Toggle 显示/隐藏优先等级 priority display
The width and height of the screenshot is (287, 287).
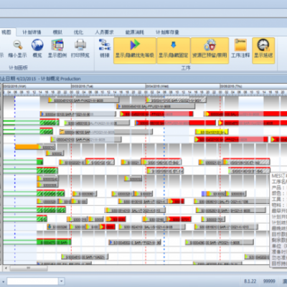135,50
